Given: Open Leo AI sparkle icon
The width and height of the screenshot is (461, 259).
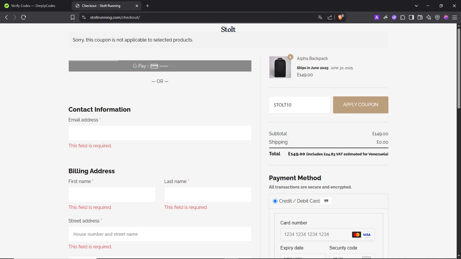Looking at the screenshot, I should (x=429, y=17).
